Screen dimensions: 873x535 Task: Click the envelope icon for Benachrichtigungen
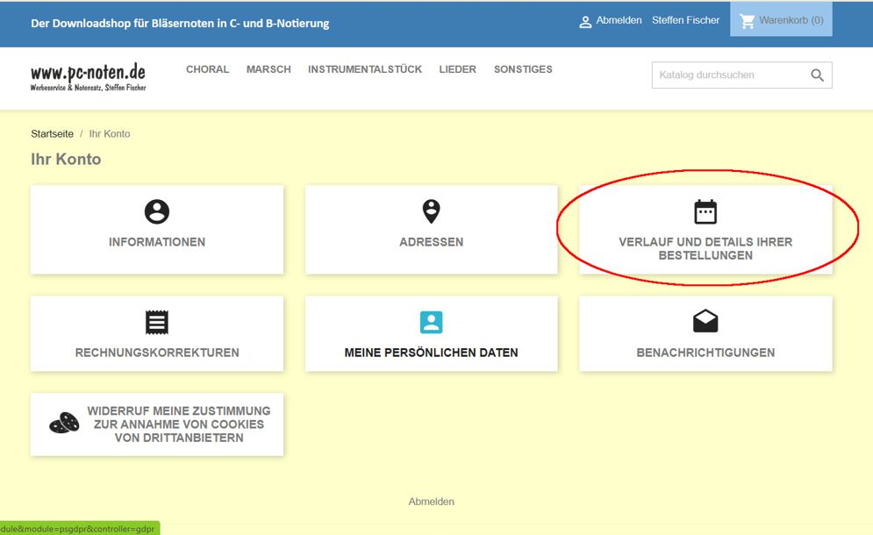click(705, 322)
